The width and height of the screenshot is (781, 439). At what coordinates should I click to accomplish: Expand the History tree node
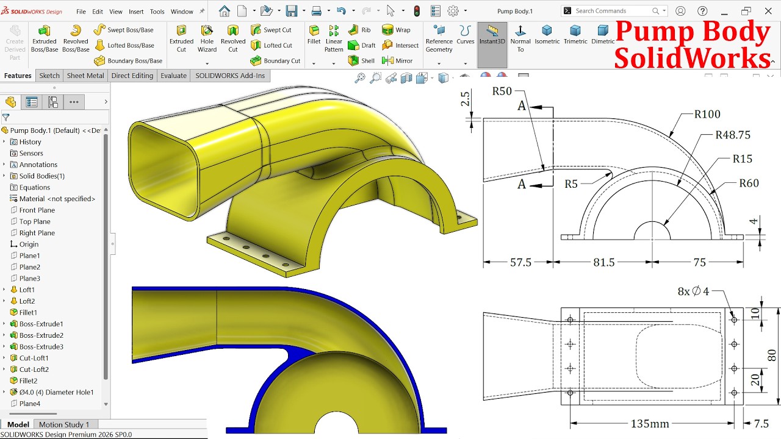[4, 142]
